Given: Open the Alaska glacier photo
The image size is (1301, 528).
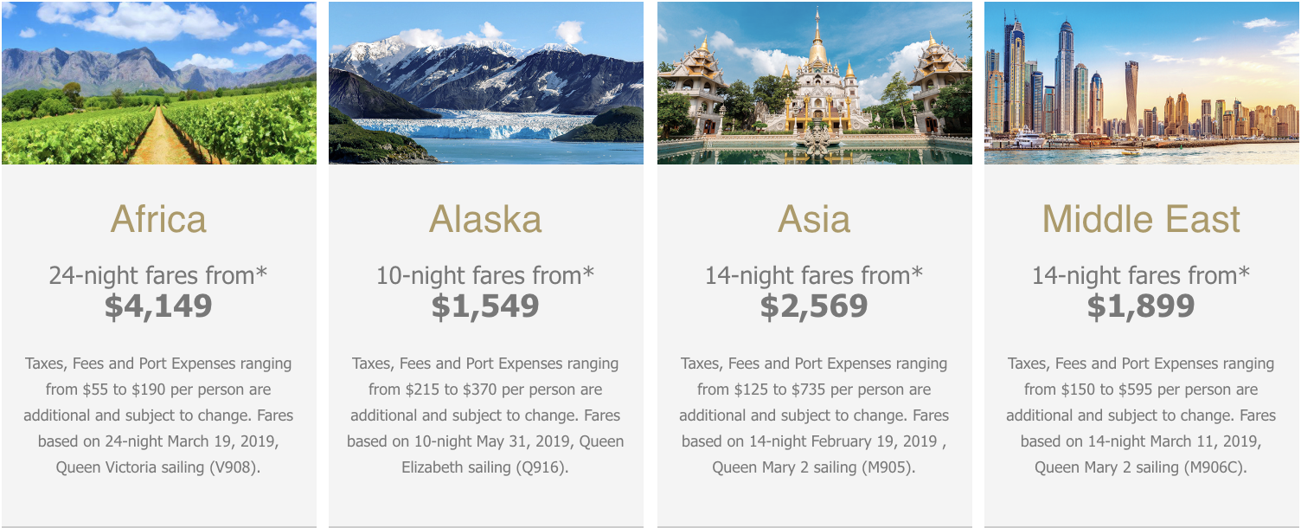Looking at the screenshot, I should click(486, 82).
